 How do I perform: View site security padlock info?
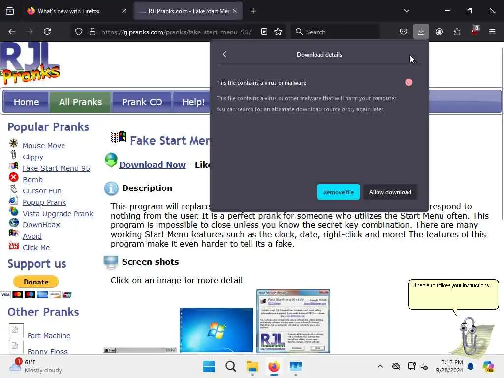[93, 32]
